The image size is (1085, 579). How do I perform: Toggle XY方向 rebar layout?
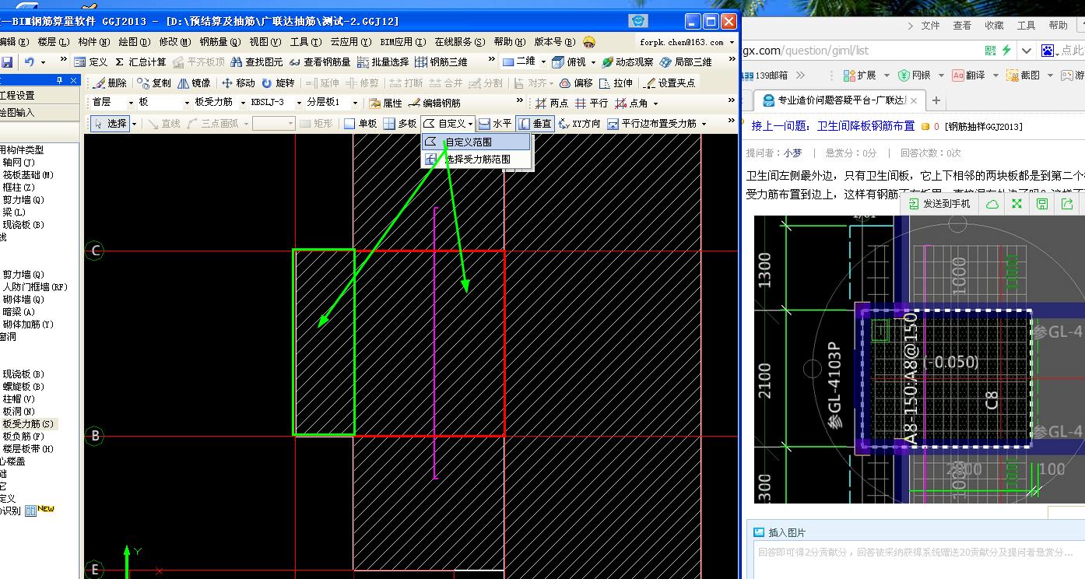579,123
